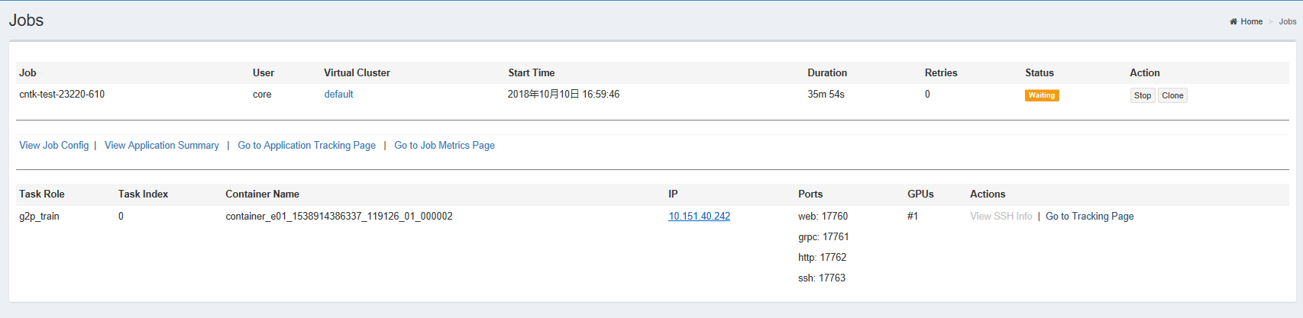Image resolution: width=1303 pixels, height=318 pixels.
Task: Select the start time 2018年10月10日 16:59:46
Action: click(564, 95)
